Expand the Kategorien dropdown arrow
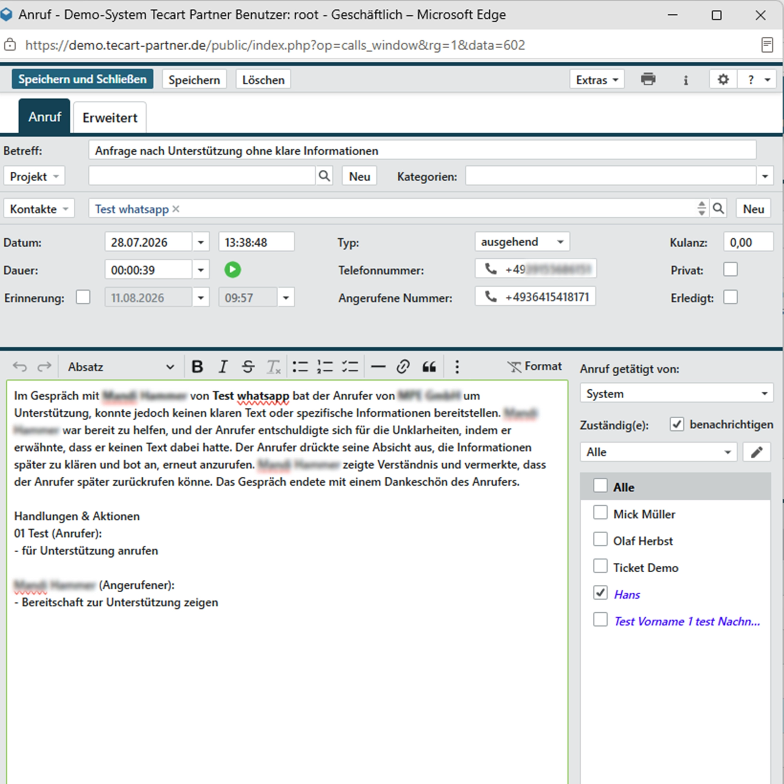Image resolution: width=784 pixels, height=784 pixels. (765, 176)
